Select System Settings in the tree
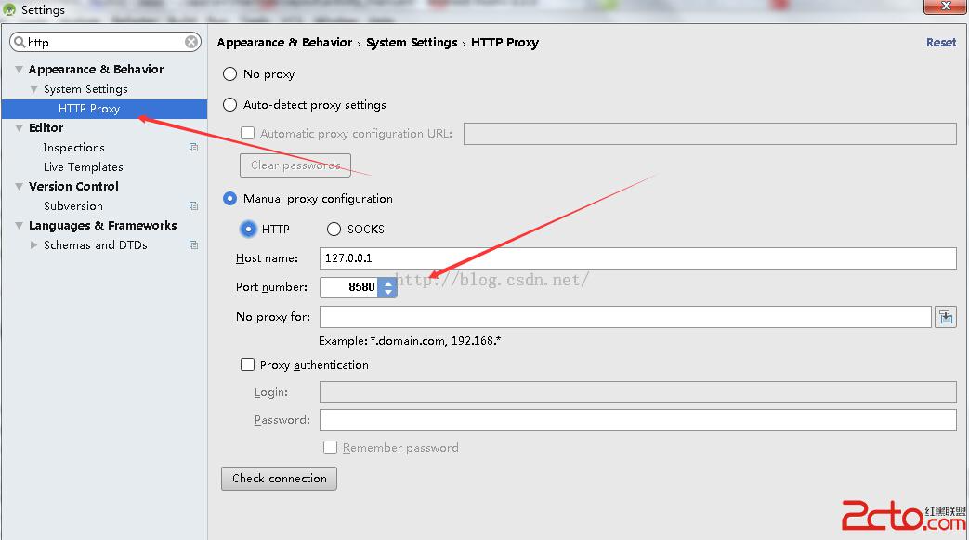The width and height of the screenshot is (969, 540). [85, 89]
